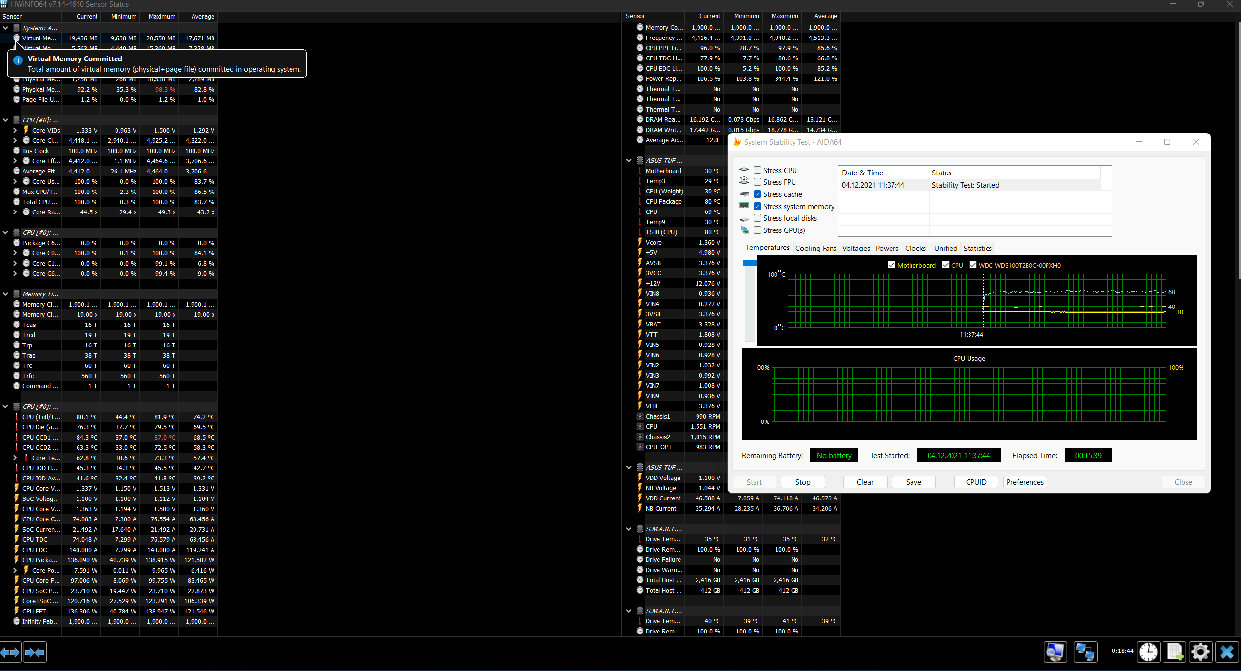Click the blue temperature graph scale slider
This screenshot has width=1241, height=671.
750,263
